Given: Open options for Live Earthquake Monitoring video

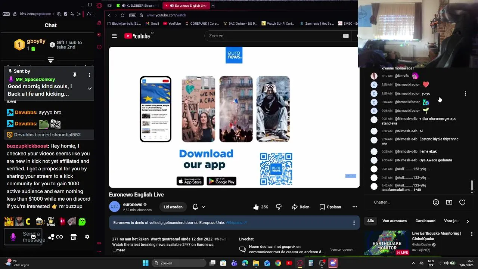Looking at the screenshot, I should tap(472, 234).
